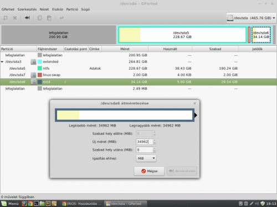Select the /dev/sda5 block in disk map
Screen dimensions: 277x207
point(182,35)
